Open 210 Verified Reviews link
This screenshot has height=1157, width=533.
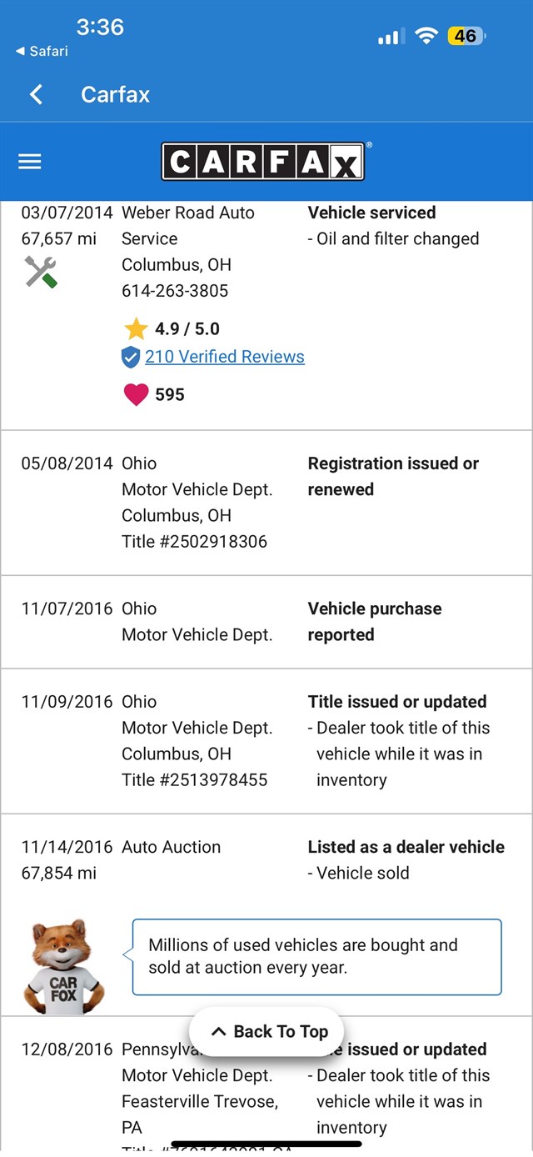point(225,357)
